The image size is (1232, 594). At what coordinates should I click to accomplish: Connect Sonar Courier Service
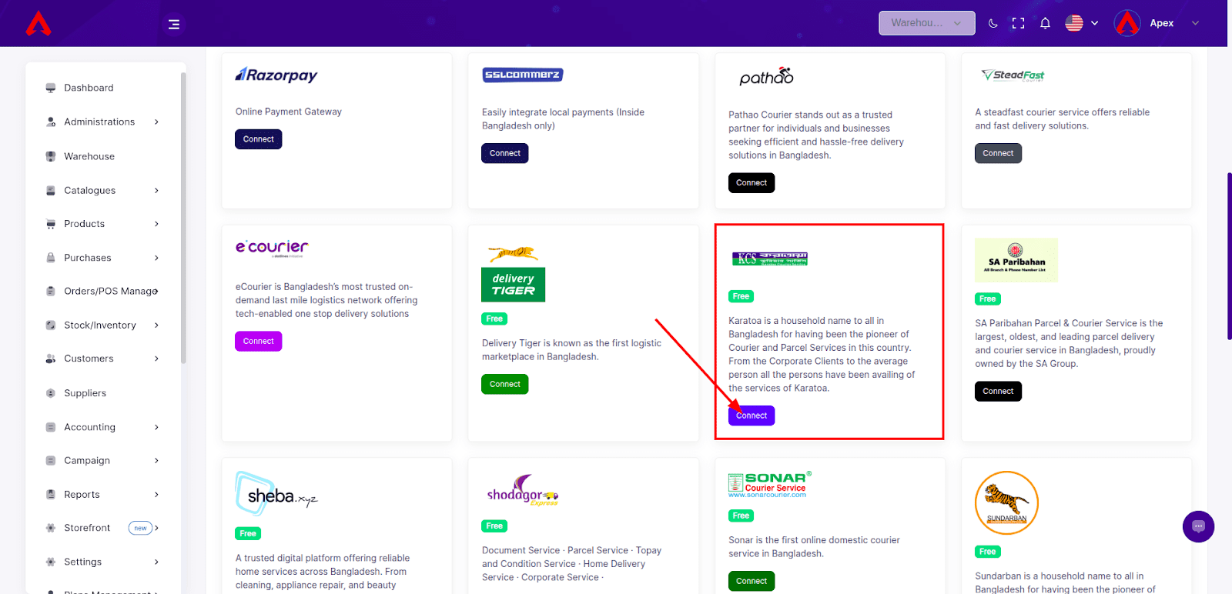tap(752, 581)
